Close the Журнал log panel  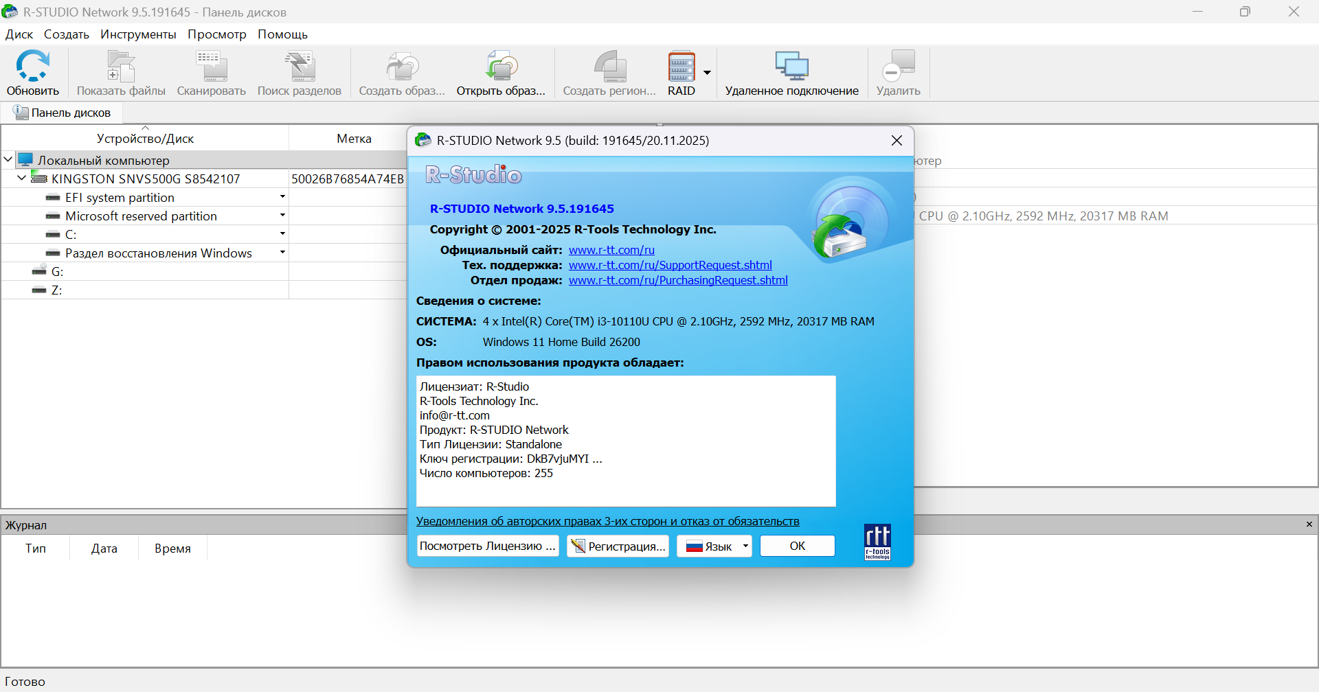pyautogui.click(x=1309, y=524)
